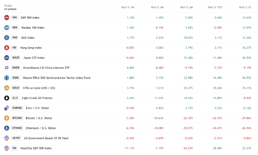The image size is (258, 155).
Task: Sort by the Perf % 1Y column header
Action: click(x=245, y=7)
